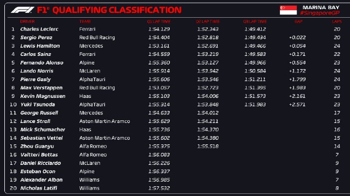The width and height of the screenshot is (350, 196).
Task: Click the QUALIFYING CLASSIFICATION title
Action: (117, 10)
